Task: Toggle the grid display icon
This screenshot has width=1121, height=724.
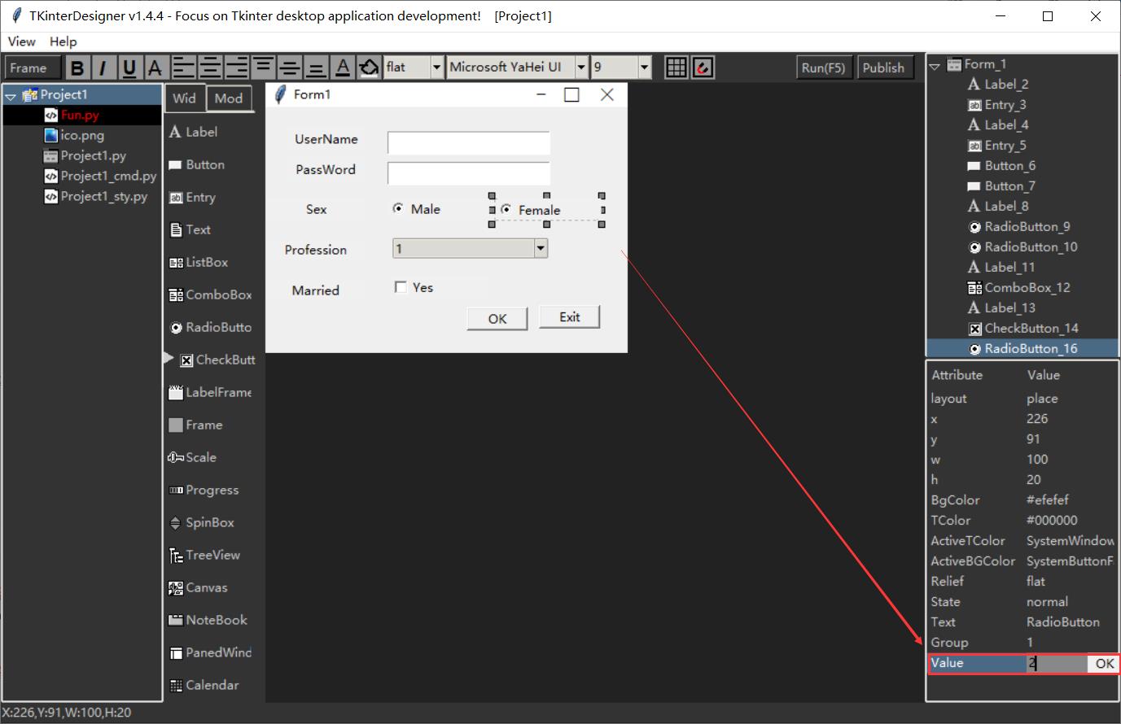Action: (676, 68)
